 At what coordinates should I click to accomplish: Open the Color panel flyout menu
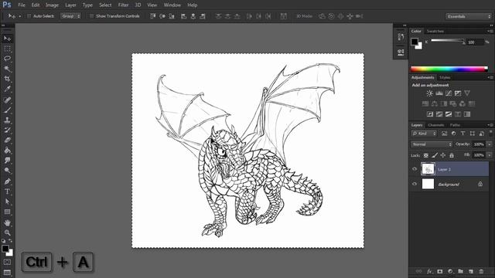pyautogui.click(x=490, y=31)
